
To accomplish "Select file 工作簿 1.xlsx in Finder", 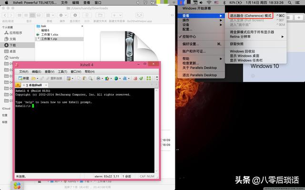I will (59, 35).
